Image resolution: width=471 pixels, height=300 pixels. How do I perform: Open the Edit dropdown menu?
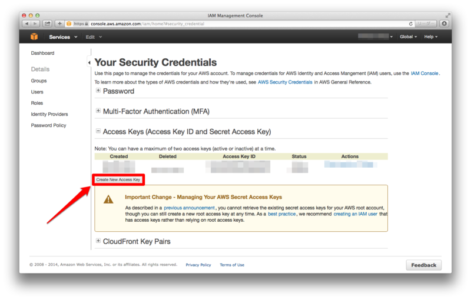pyautogui.click(x=94, y=37)
